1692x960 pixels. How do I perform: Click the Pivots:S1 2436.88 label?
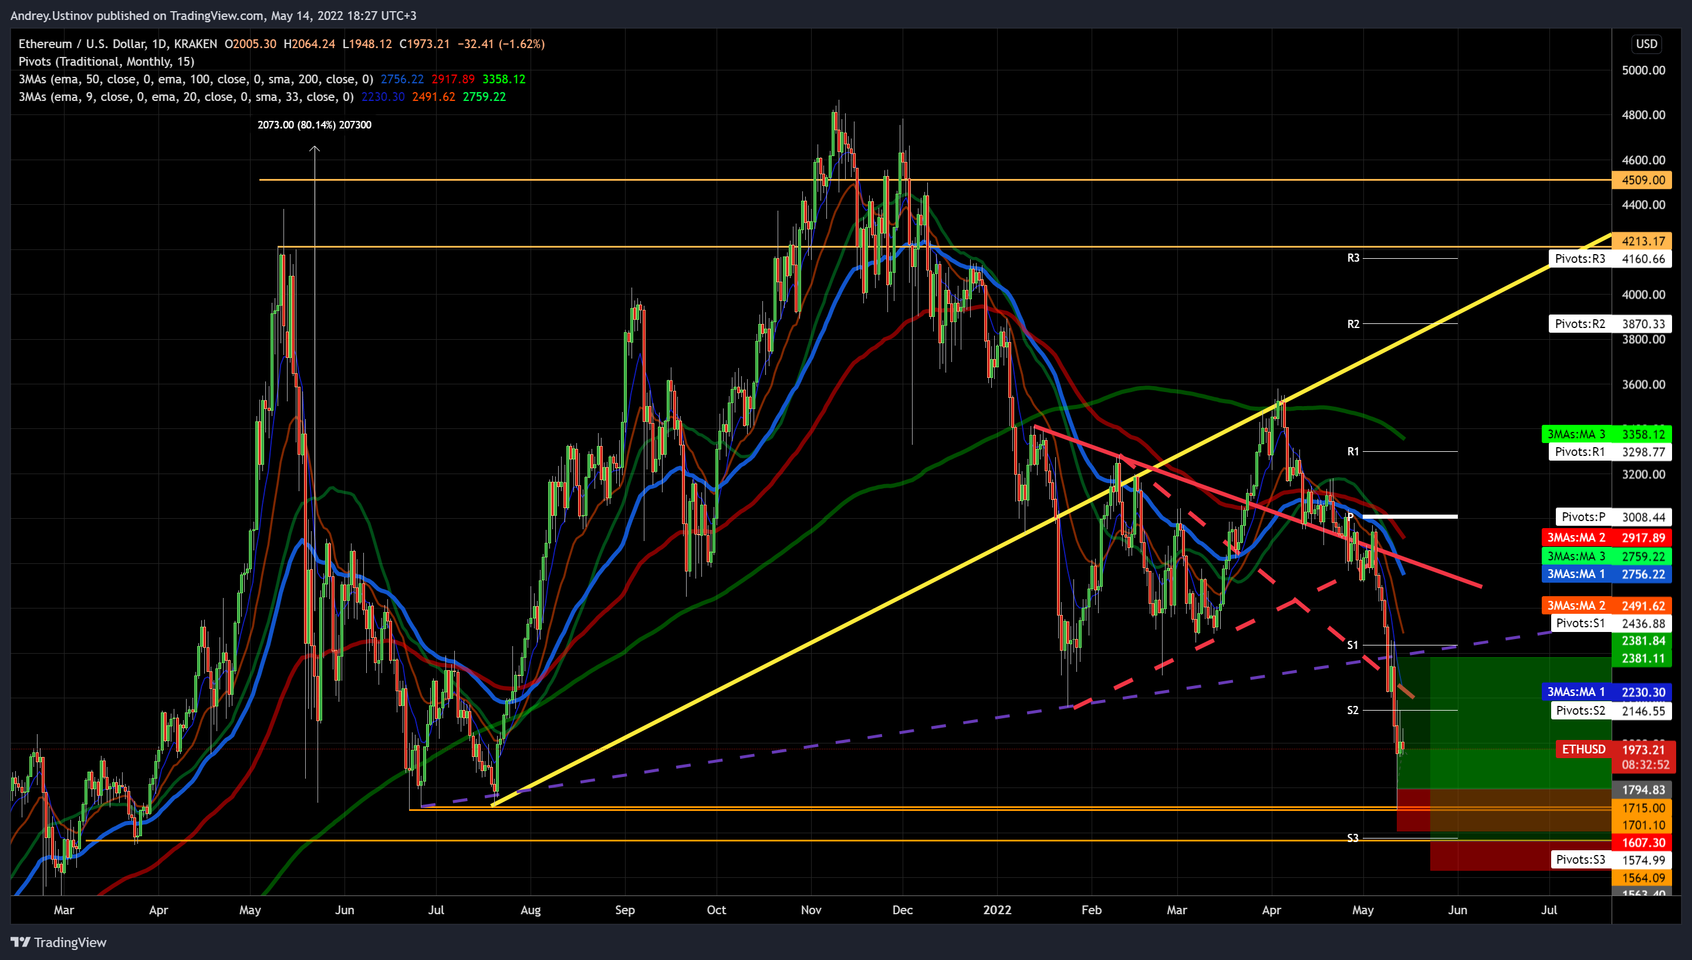(x=1612, y=623)
